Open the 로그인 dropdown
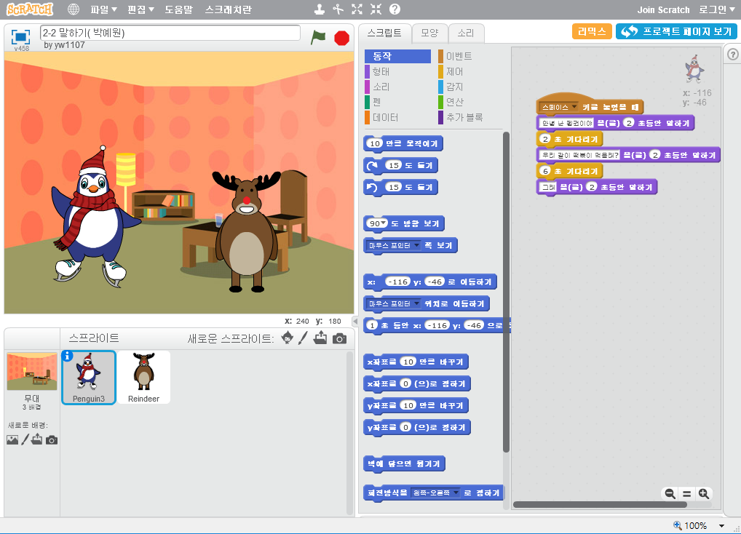 pos(717,9)
